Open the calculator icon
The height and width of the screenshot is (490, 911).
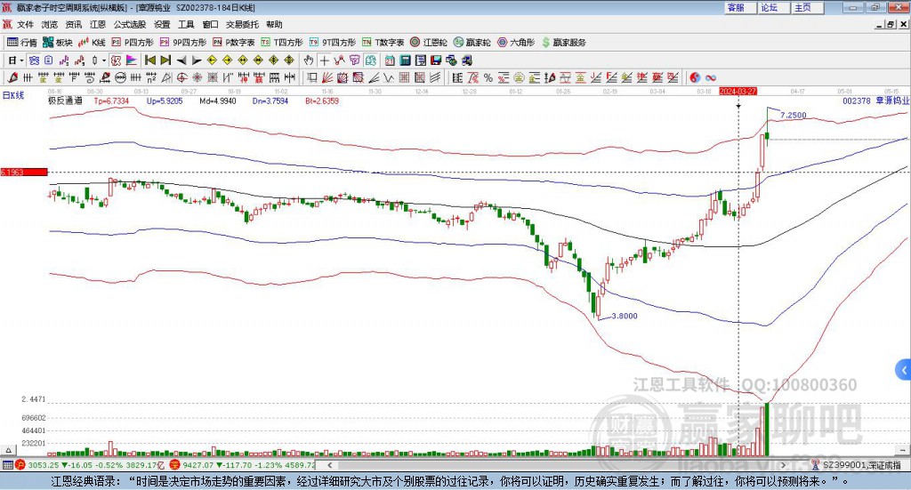point(406,60)
